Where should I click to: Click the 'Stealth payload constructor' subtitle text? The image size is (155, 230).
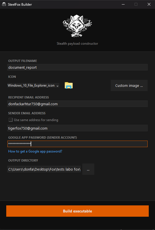click(77, 44)
